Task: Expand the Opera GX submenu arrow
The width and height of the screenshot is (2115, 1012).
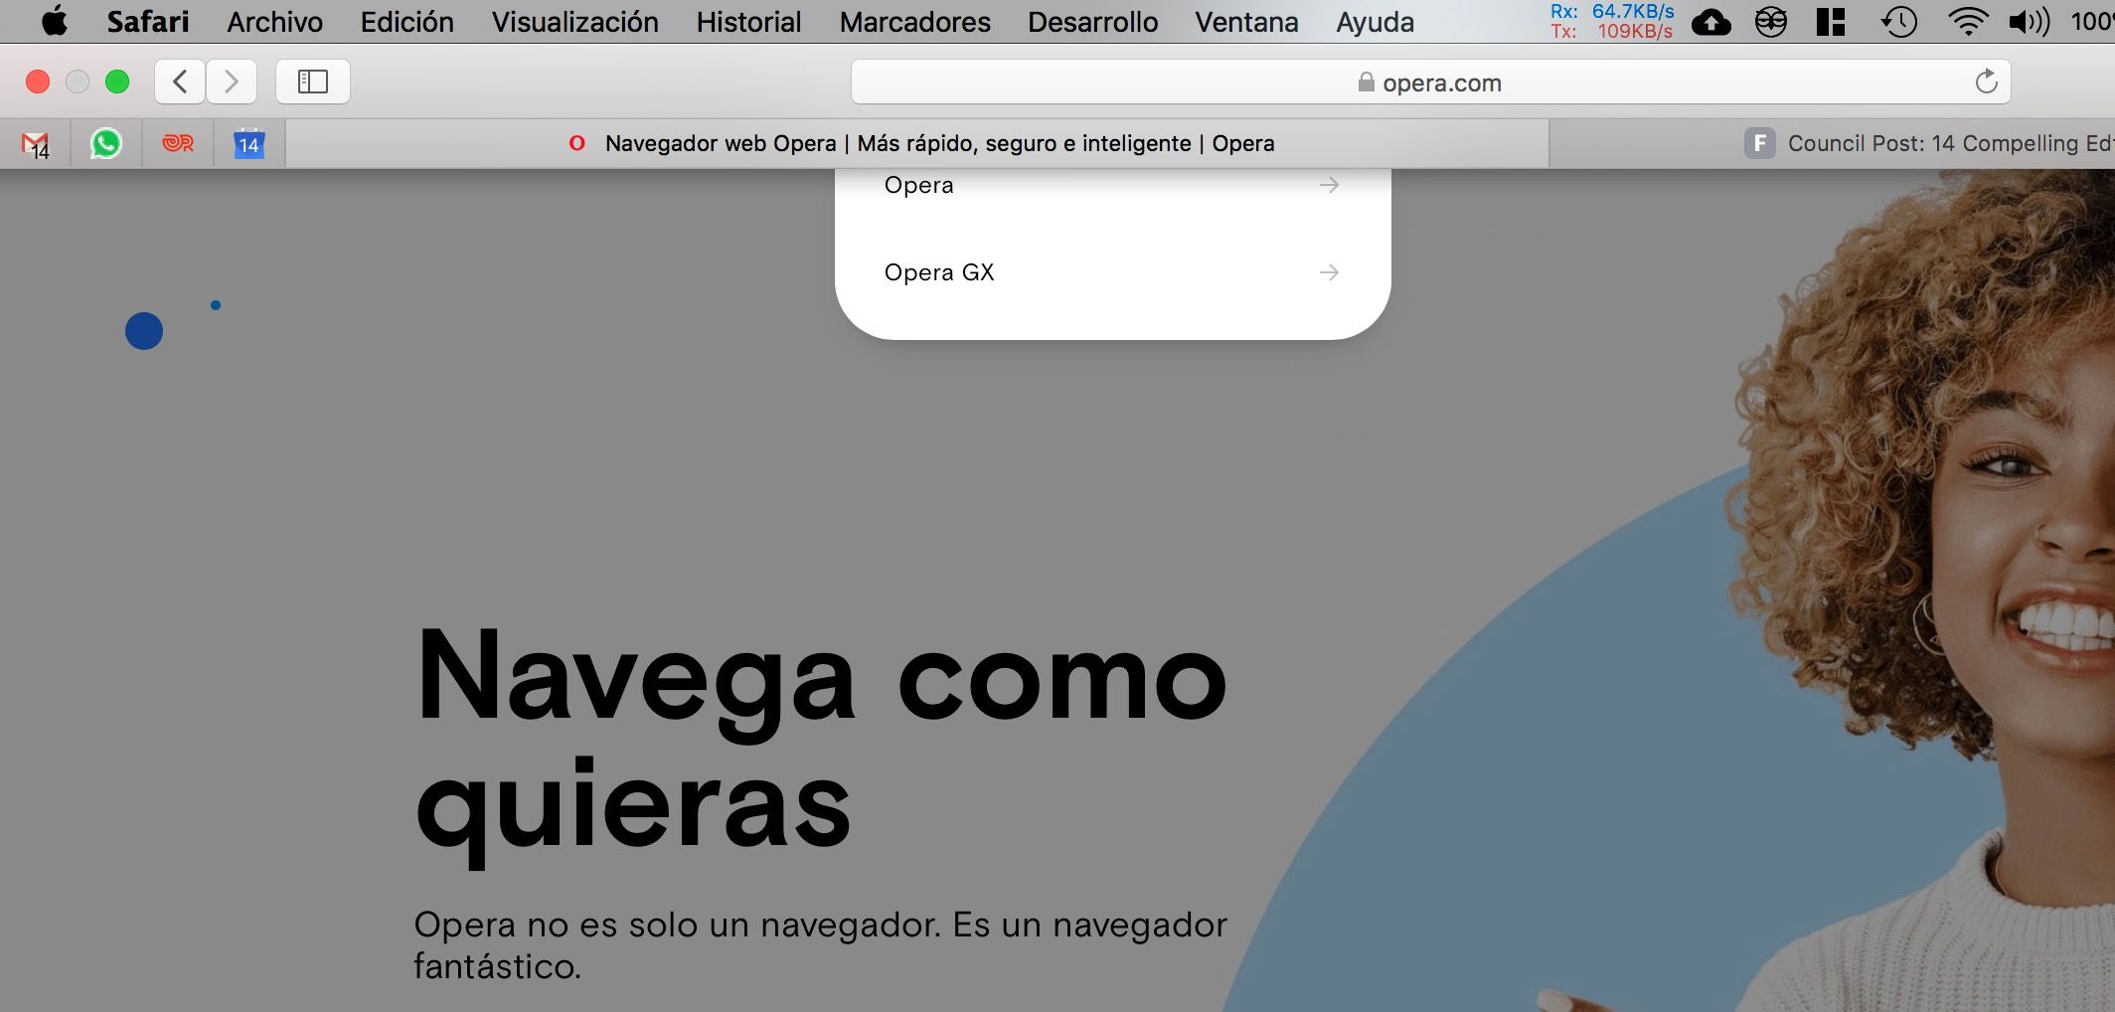Action: tap(1330, 271)
